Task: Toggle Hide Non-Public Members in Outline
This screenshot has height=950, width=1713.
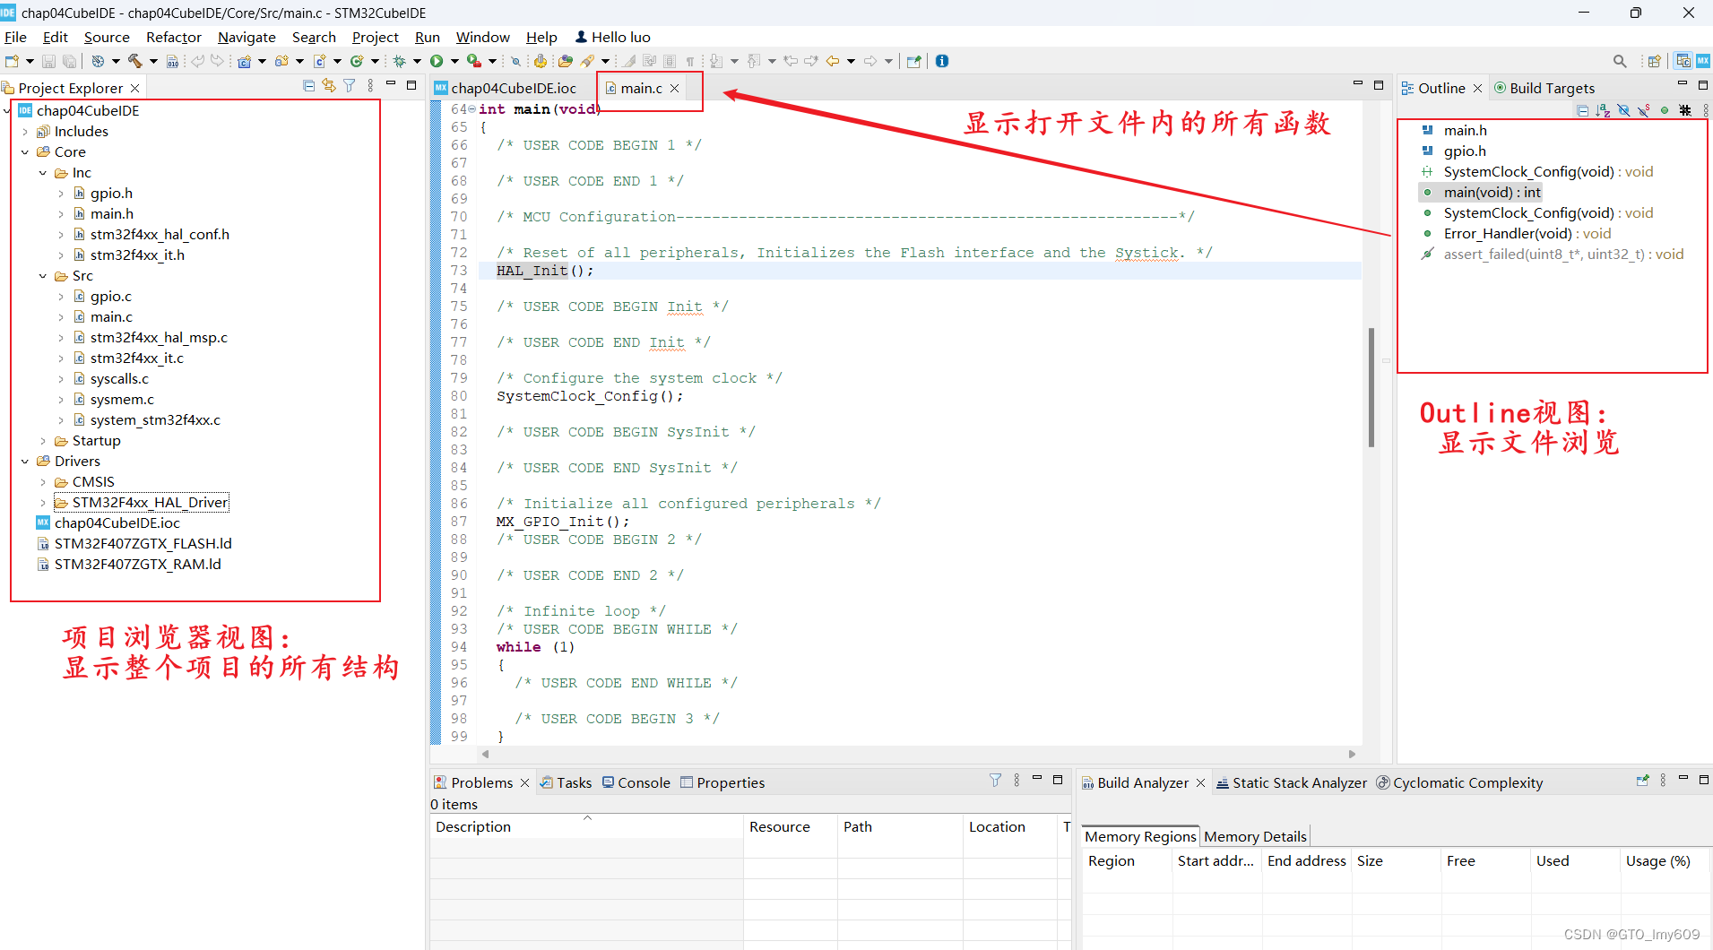Action: (1665, 110)
